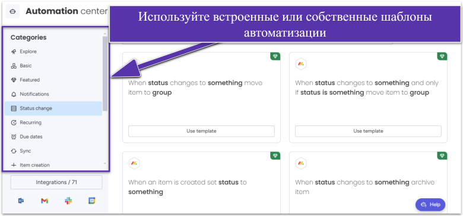This screenshot has width=463, height=216.
Task: Open the Slack integration icon
Action: click(68, 201)
